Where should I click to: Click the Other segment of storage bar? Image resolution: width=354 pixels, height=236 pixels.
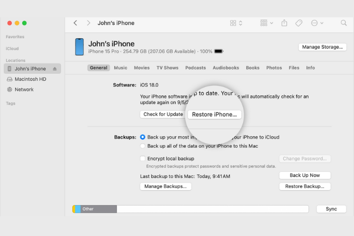click(99, 209)
